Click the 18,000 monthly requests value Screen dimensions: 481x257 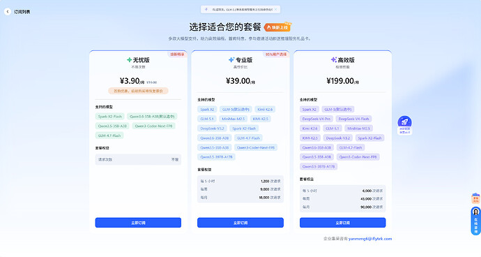264,198
